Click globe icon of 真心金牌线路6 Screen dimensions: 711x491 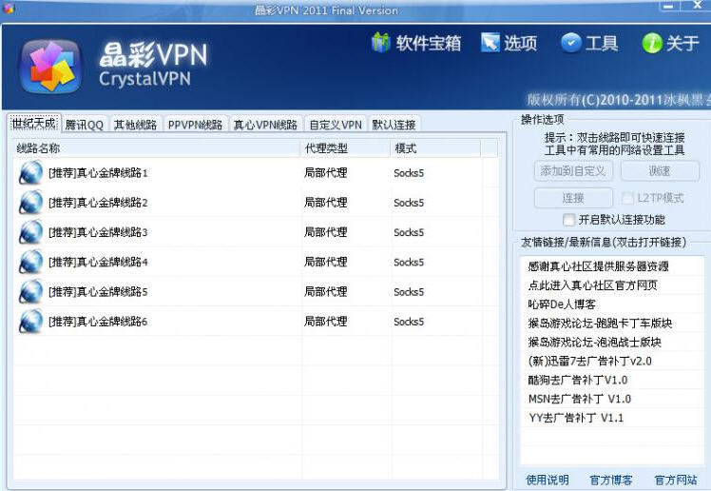tap(30, 322)
